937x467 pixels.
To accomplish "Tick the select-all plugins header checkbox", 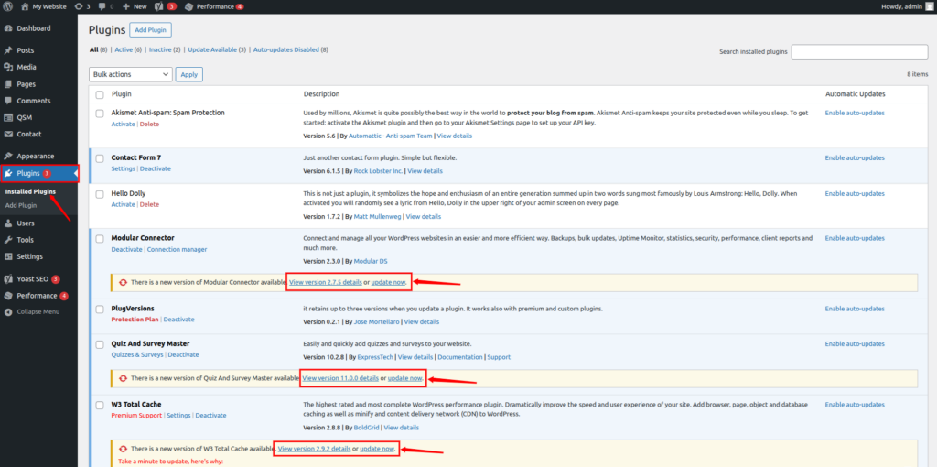I will point(100,94).
